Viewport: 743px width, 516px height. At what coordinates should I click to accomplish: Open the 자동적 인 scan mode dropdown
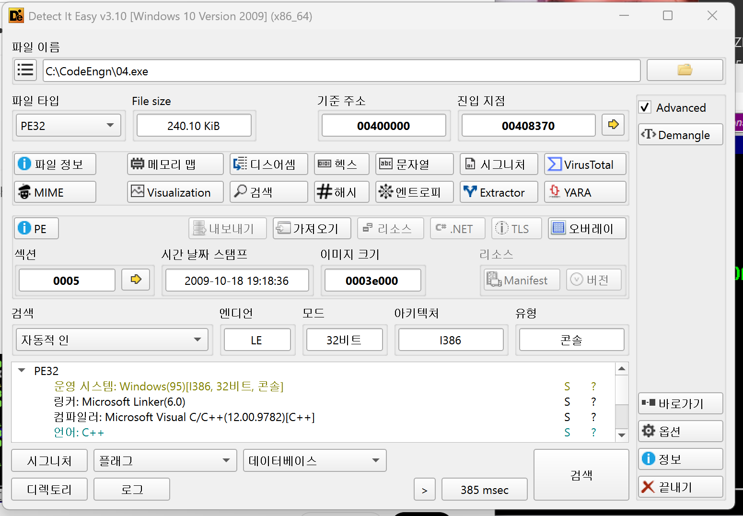click(x=112, y=340)
